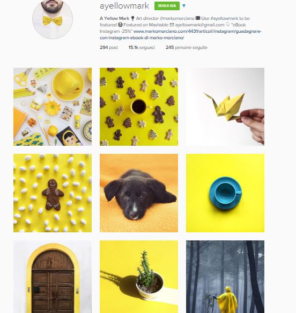Image resolution: width=296 pixels, height=313 pixels.
Task: Click the 294 post counter
Action: 109,47
